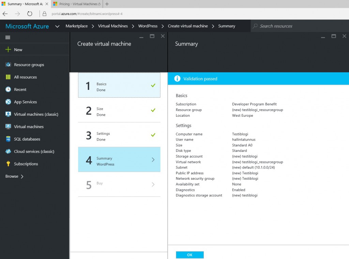Click the Virtual machines monitor icon
Viewport: 349px width, 259px height.
pyautogui.click(x=8, y=127)
